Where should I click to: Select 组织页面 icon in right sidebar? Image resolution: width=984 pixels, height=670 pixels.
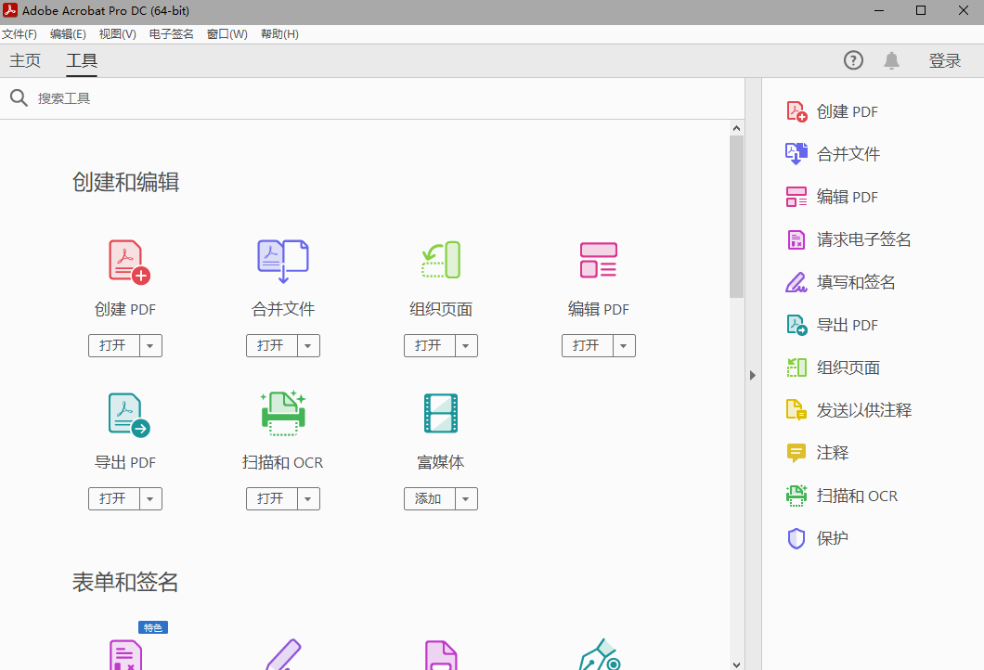pos(796,367)
